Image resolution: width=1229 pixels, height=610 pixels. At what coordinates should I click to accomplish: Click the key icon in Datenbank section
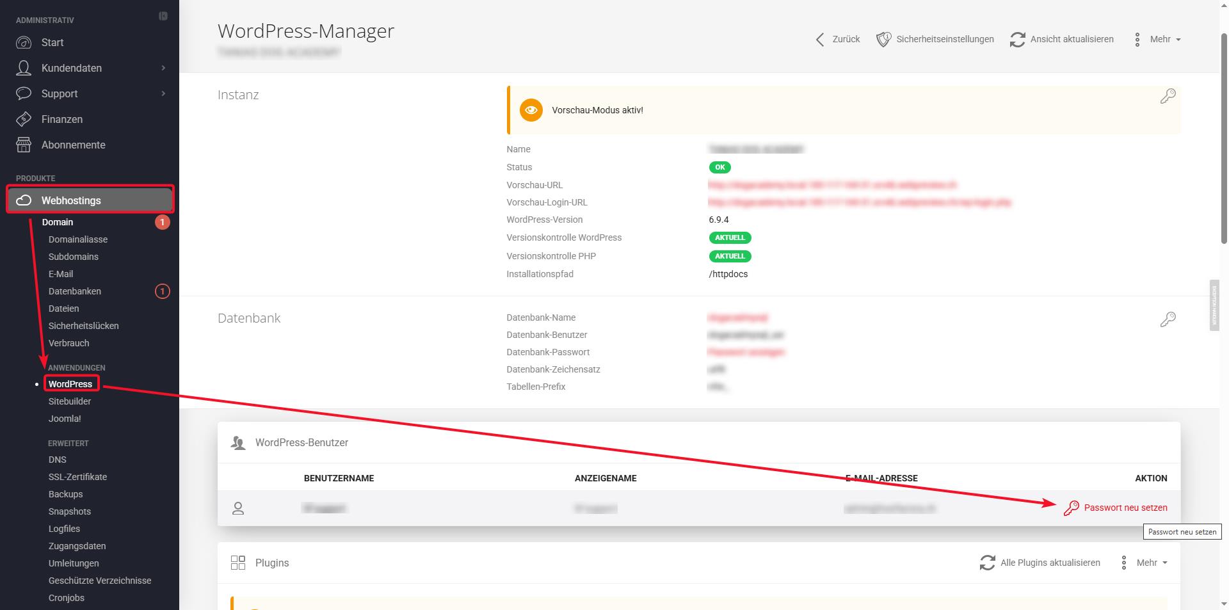pos(1168,319)
